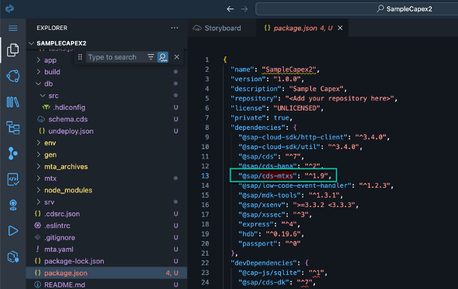The image size is (458, 289).
Task: Open the Source Control circular graph icon
Action: pyautogui.click(x=13, y=76)
